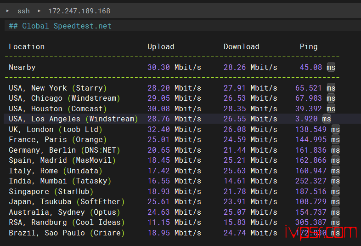The width and height of the screenshot is (361, 246).
Task: Click the Ping column header
Action: [308, 46]
